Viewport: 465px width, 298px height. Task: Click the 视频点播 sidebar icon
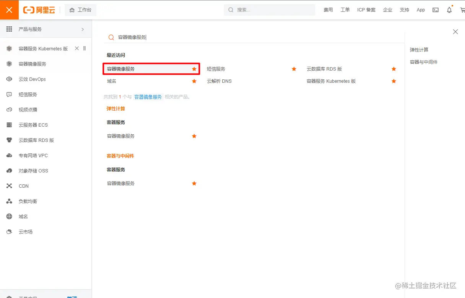point(10,110)
